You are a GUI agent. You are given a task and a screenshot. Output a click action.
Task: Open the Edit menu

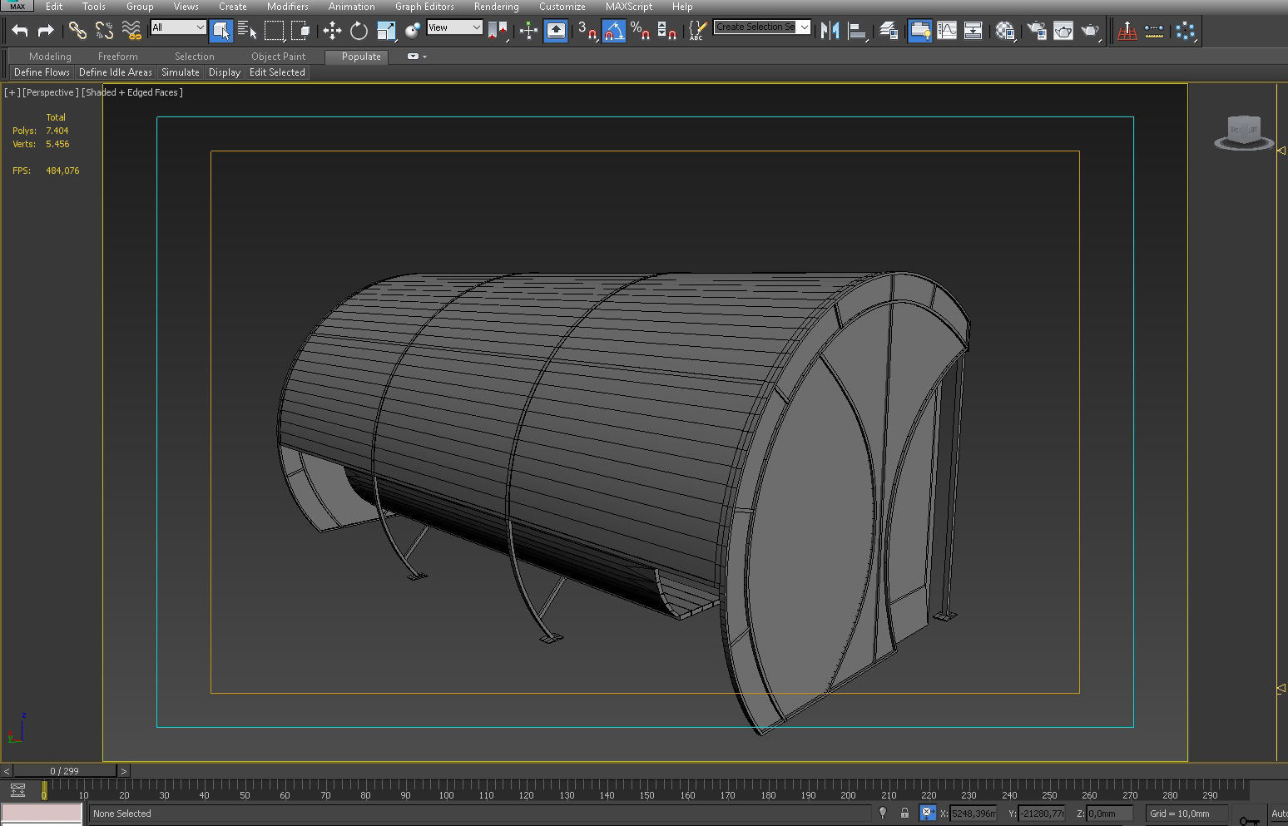[x=54, y=7]
